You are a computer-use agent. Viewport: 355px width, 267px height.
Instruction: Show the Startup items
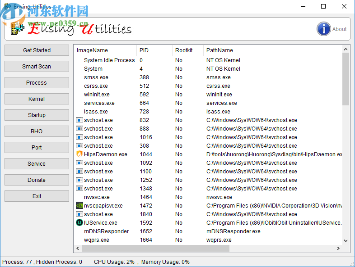37,115
